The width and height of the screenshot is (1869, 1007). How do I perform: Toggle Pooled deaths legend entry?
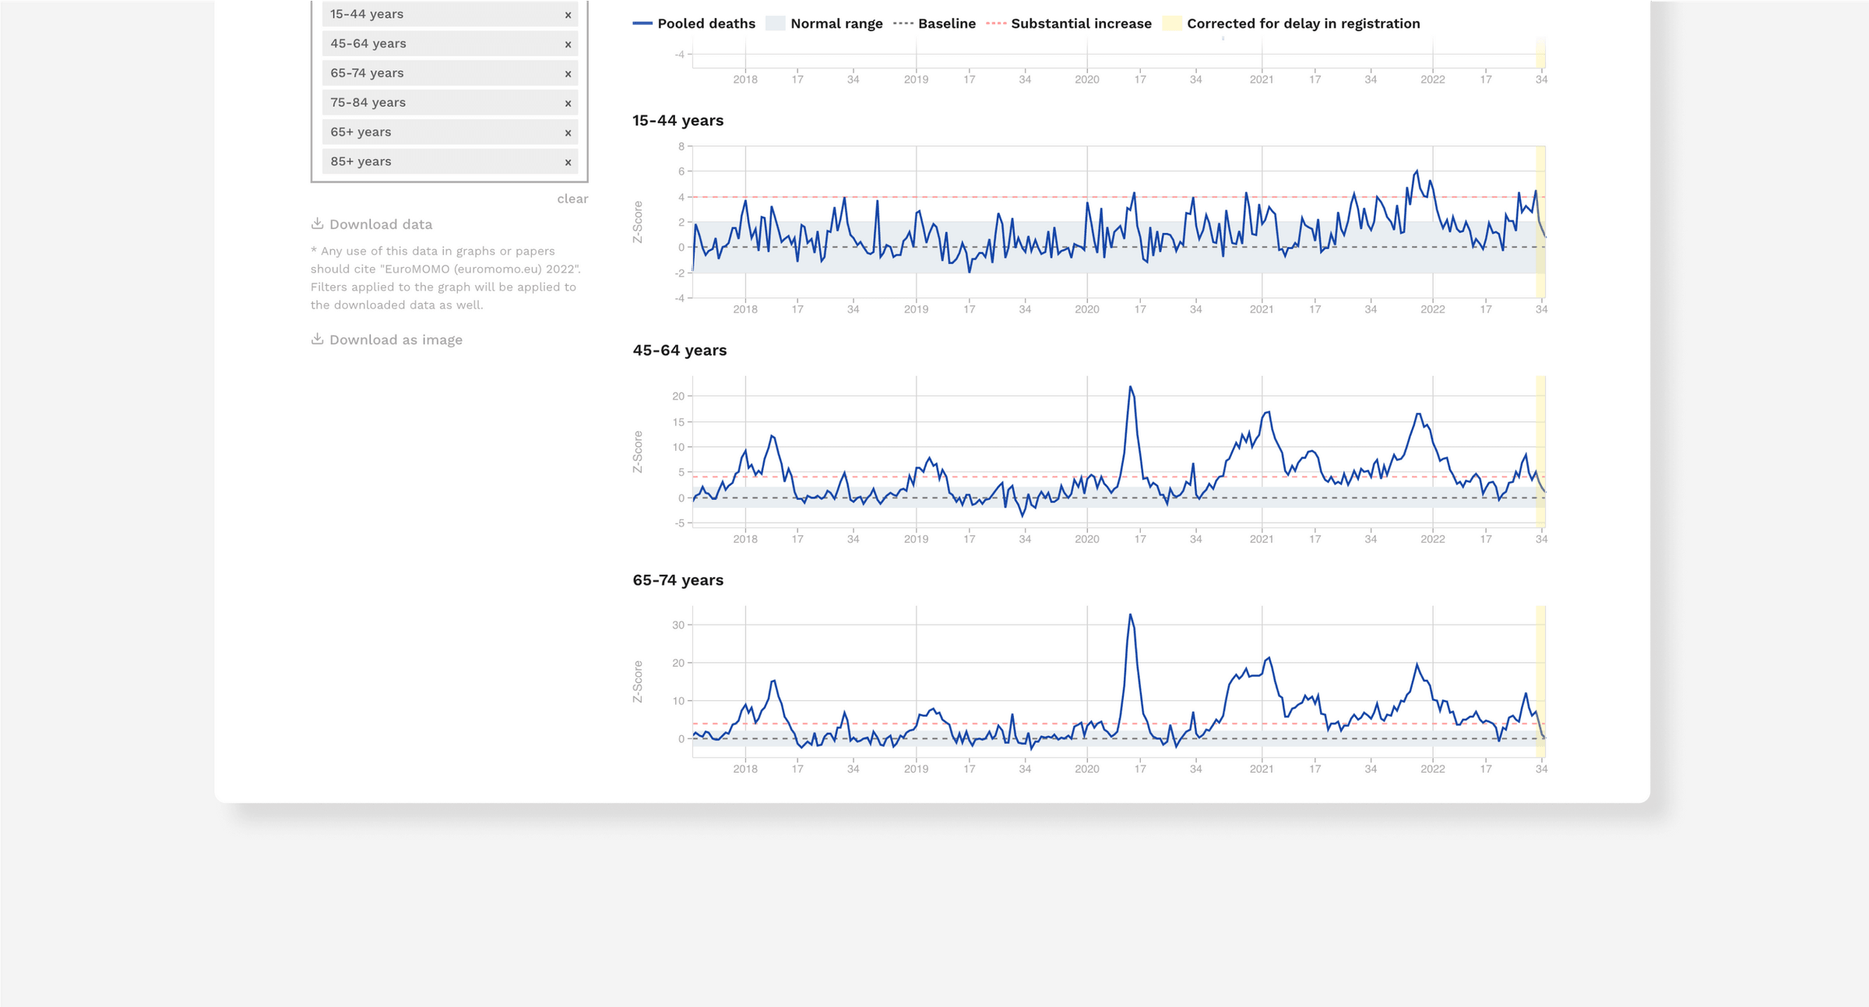pyautogui.click(x=706, y=23)
